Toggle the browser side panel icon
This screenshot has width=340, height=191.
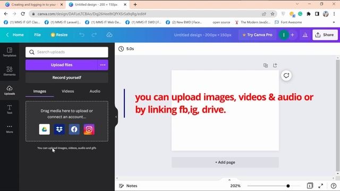coord(317,14)
